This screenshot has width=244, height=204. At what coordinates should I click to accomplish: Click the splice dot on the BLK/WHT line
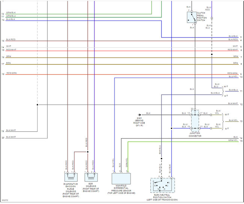click(x=37, y=105)
